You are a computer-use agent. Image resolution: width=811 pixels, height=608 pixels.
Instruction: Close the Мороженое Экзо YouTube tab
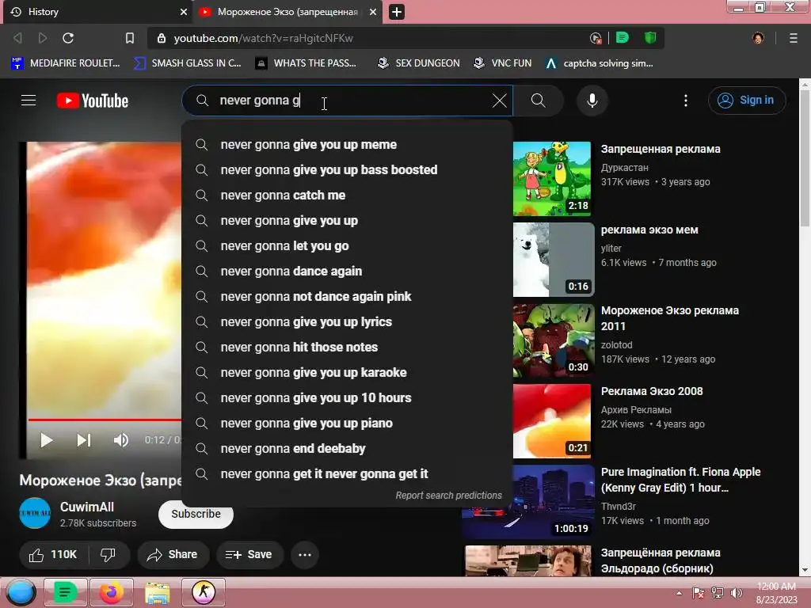coord(373,12)
